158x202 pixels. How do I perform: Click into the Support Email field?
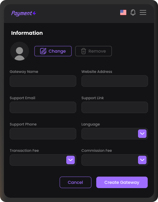click(43, 107)
